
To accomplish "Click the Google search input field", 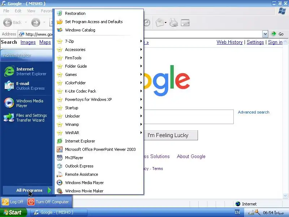I will 188,117.
